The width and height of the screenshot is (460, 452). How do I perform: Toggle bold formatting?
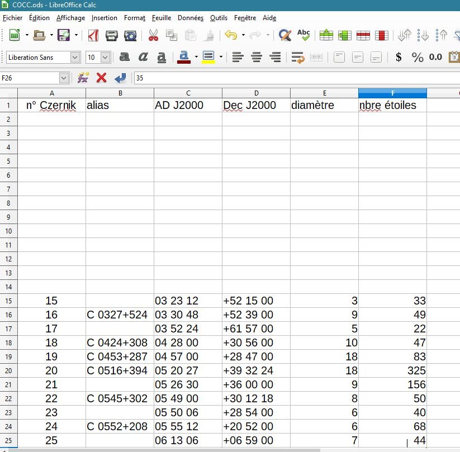click(125, 57)
